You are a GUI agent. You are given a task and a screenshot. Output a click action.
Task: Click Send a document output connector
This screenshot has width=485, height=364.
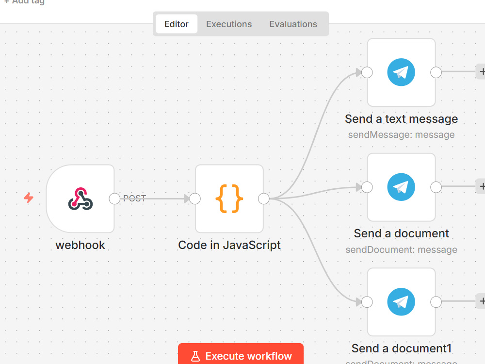(436, 187)
